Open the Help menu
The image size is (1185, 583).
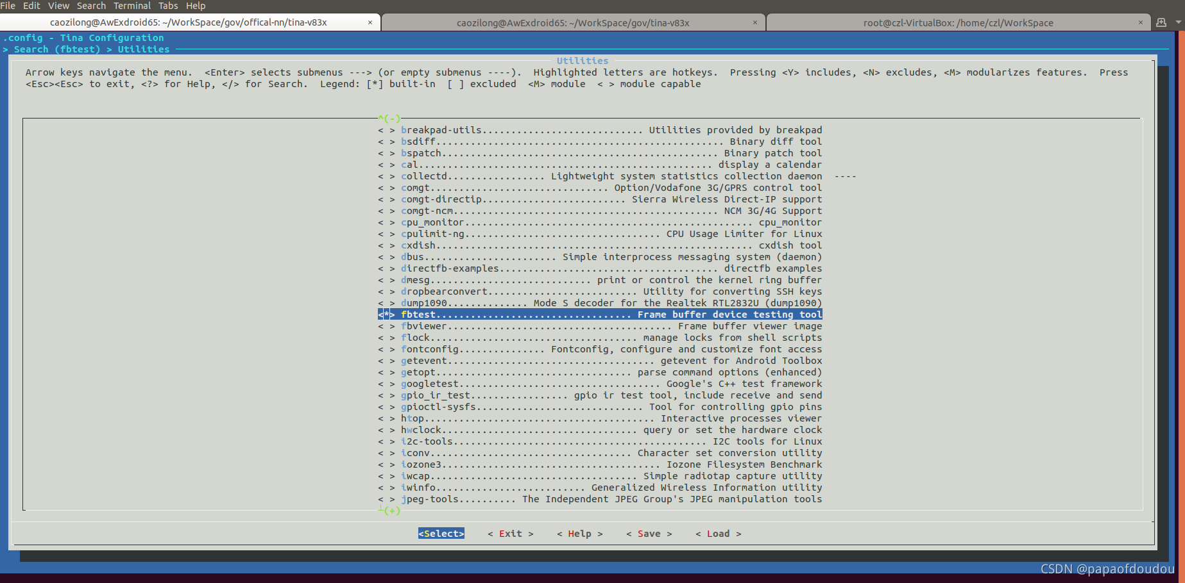click(196, 6)
